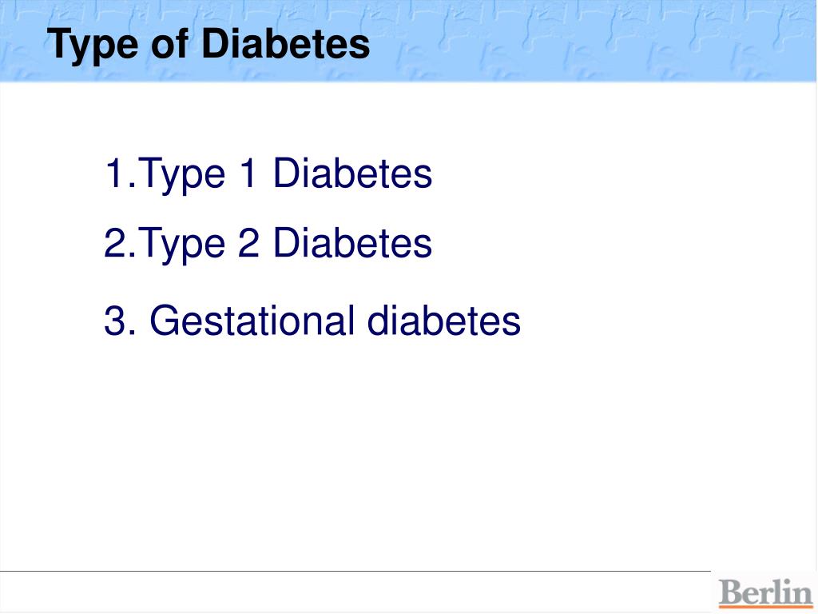The height and width of the screenshot is (614, 818).
Task: Click the number '3.' starting the third item
Action: pos(120,320)
